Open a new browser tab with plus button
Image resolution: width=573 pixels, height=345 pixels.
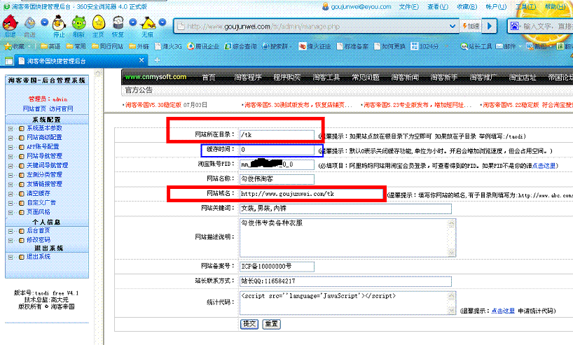pos(157,60)
